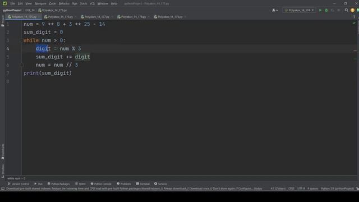Open the Window menu
359x202 pixels.
click(x=103, y=3)
